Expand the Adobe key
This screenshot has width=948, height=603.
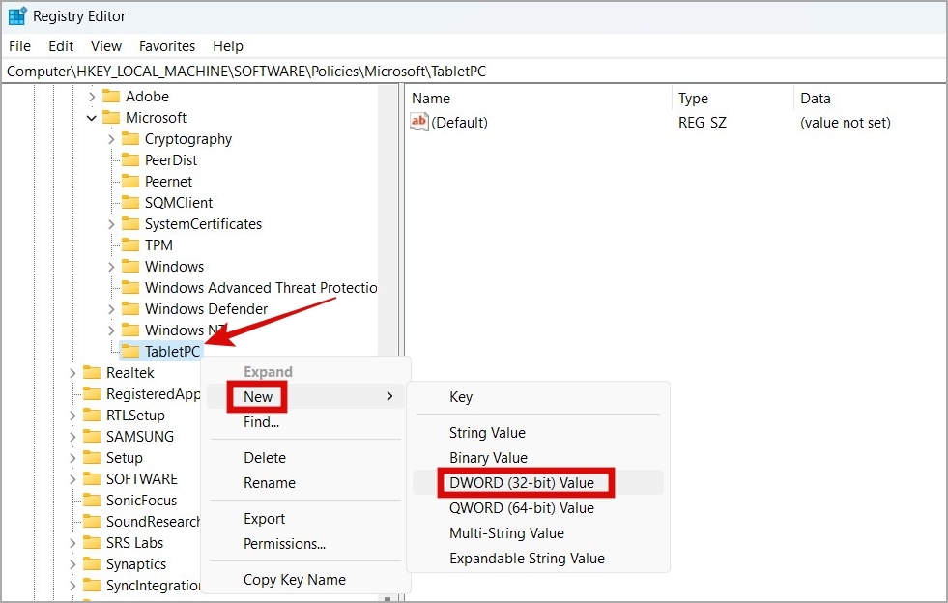91,97
